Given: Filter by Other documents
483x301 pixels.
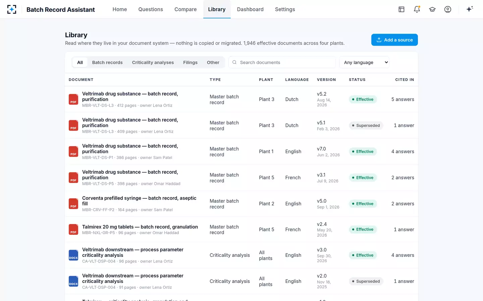Looking at the screenshot, I should click(213, 62).
